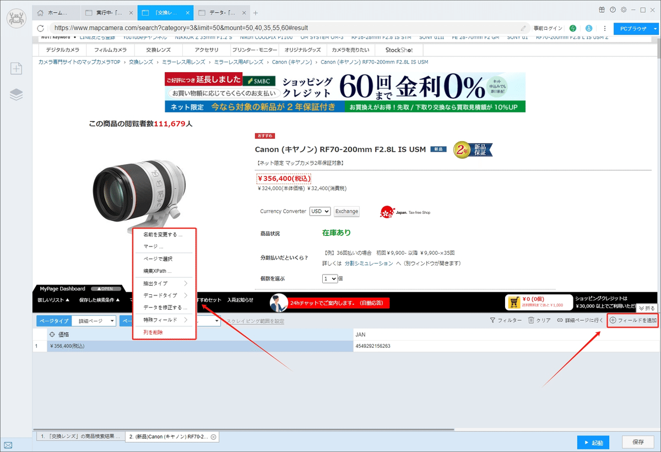Click the 入荷お知らせ item in black bar
Viewport: 661px width, 452px height.
coord(240,300)
